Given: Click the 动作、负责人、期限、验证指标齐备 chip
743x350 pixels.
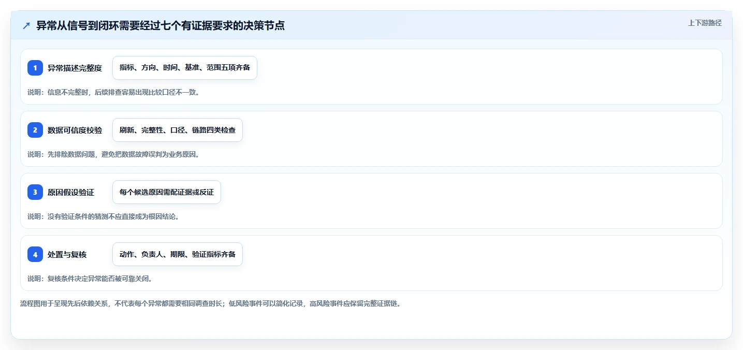Looking at the screenshot, I should pyautogui.click(x=178, y=254).
